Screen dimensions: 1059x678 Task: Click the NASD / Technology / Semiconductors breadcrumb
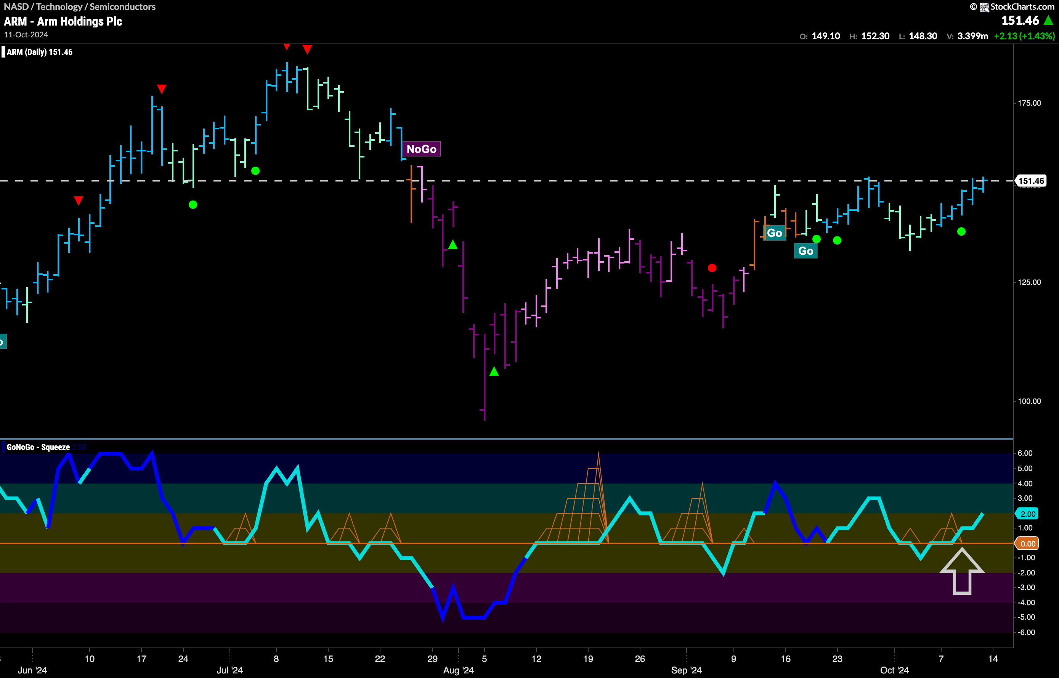(80, 6)
